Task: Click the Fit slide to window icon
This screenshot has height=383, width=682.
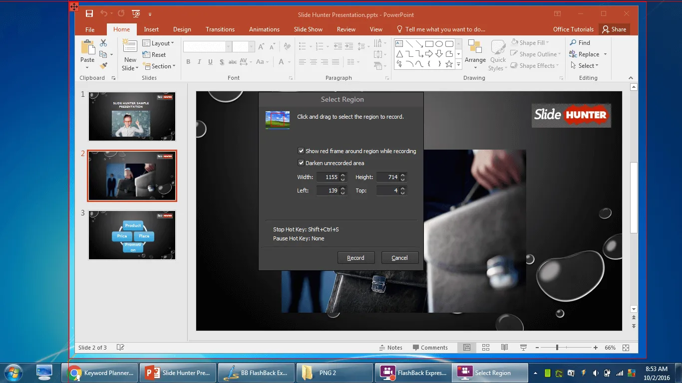Action: coord(626,348)
